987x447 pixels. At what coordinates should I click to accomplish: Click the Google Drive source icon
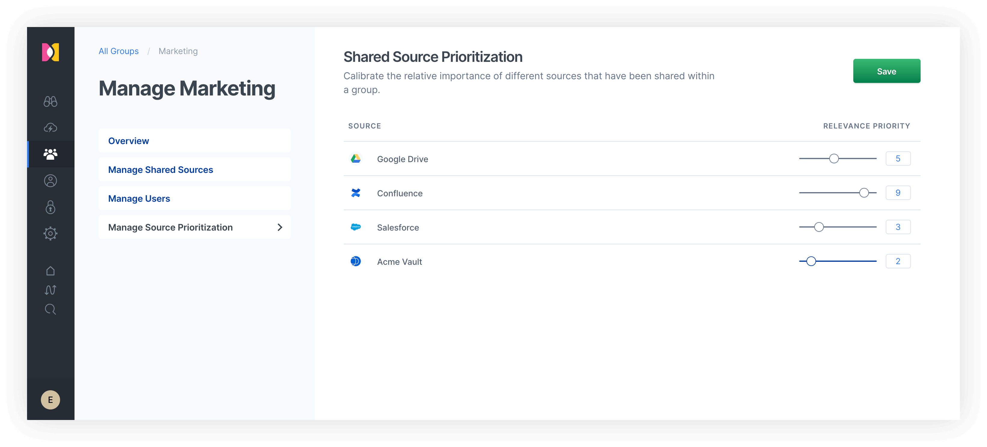[356, 159]
